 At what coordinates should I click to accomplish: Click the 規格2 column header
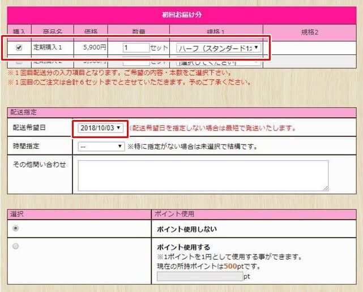click(310, 32)
